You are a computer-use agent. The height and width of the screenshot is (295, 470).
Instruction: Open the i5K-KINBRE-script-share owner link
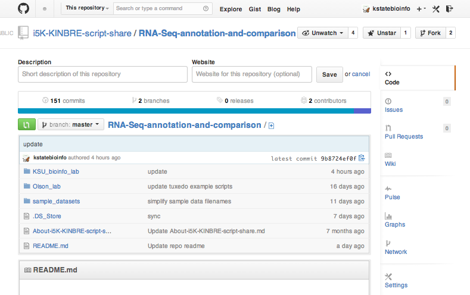tap(82, 33)
